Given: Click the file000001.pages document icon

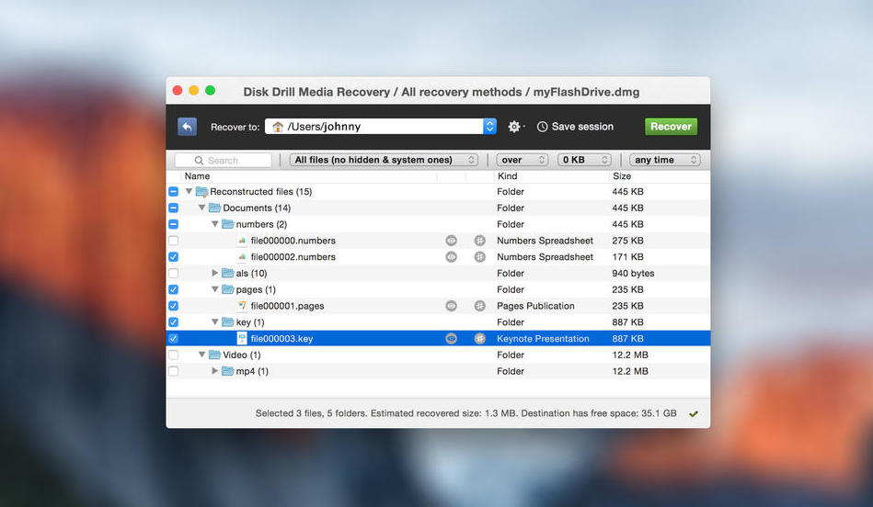Looking at the screenshot, I should [x=242, y=306].
